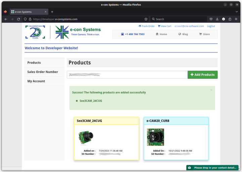Open the shield tracking protection icon
This screenshot has height=172, width=242.
25,19
